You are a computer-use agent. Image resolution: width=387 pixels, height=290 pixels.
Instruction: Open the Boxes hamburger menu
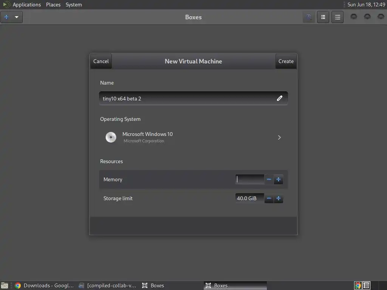tap(337, 17)
